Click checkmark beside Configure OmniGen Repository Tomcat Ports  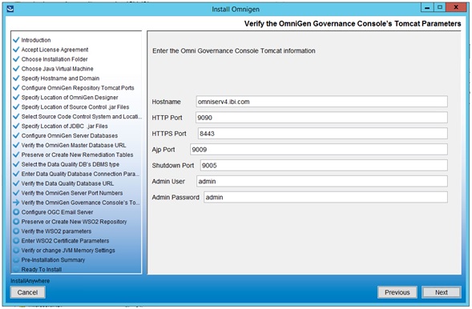(16, 88)
